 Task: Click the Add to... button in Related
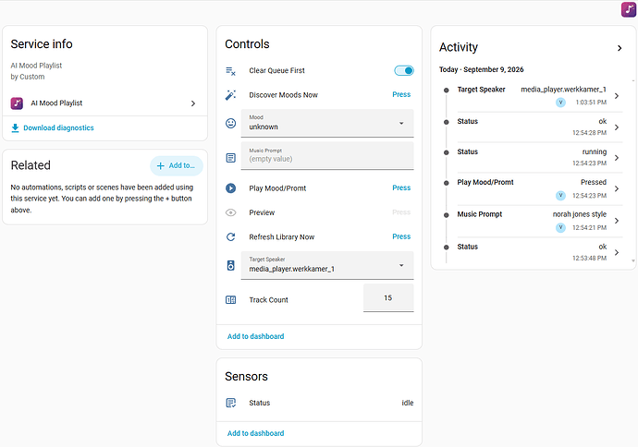click(177, 166)
